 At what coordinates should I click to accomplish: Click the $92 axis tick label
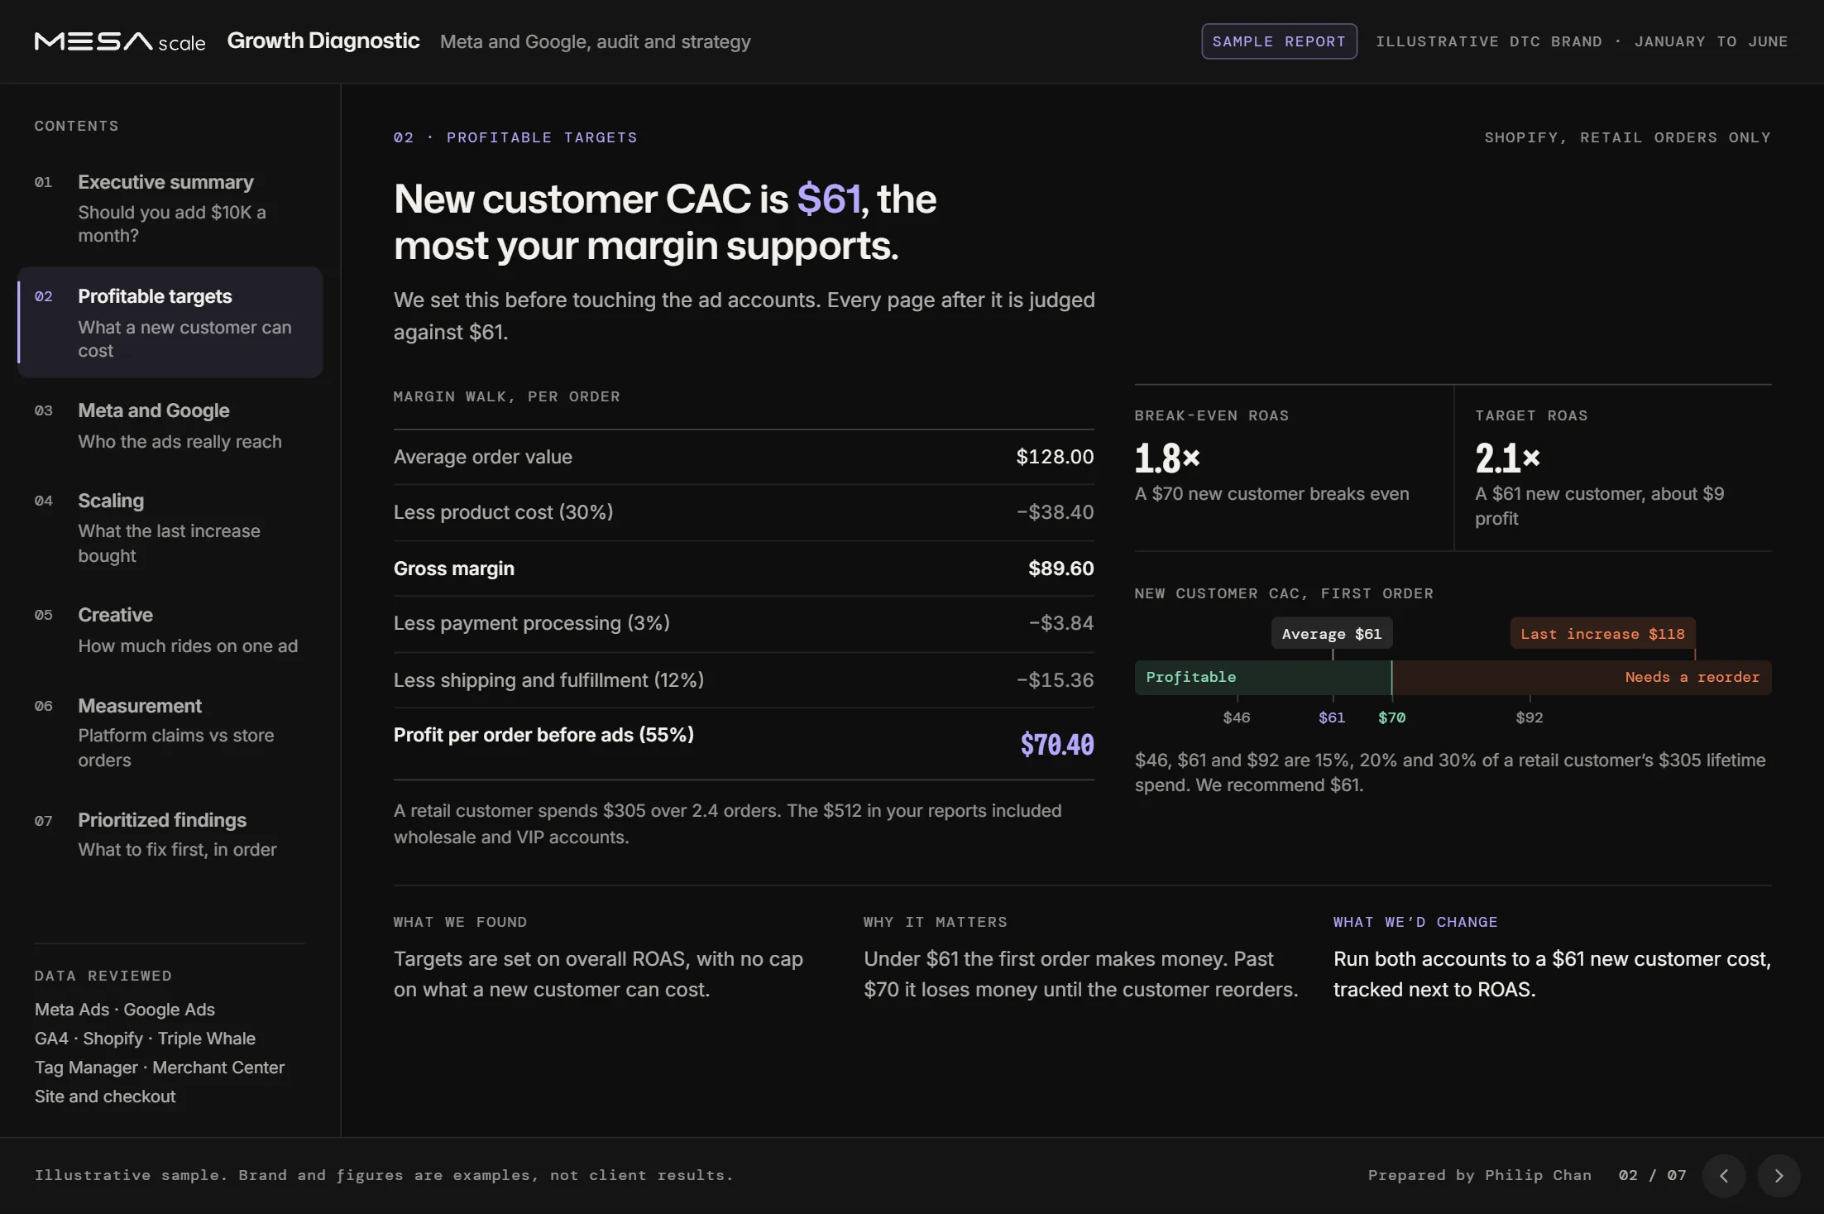click(1530, 717)
